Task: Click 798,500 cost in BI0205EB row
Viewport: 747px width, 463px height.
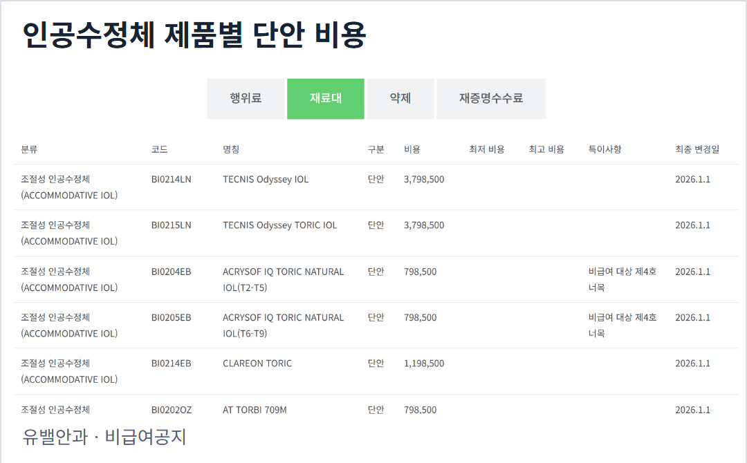Action: (421, 317)
